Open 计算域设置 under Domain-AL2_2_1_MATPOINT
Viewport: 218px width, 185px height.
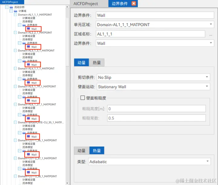pyautogui.click(x=29, y=36)
